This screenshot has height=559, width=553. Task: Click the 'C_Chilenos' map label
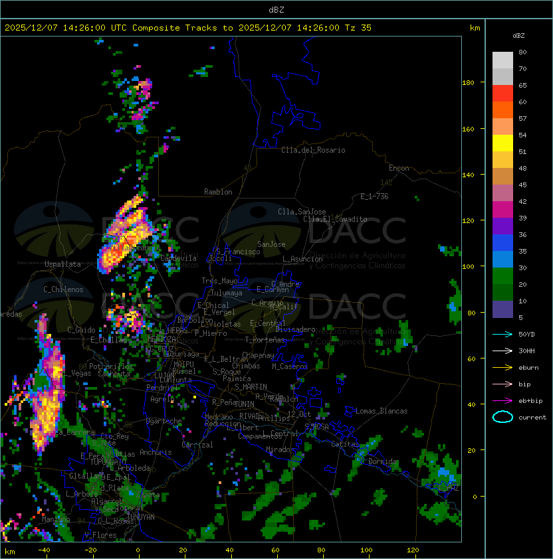coord(63,289)
